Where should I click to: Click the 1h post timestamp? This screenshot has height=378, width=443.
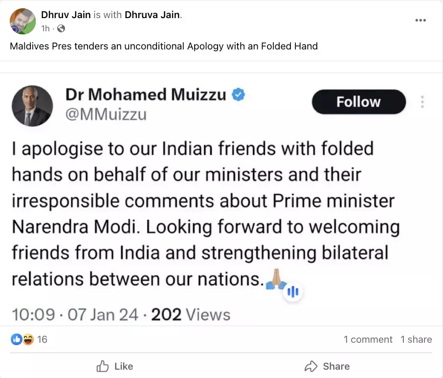[45, 28]
